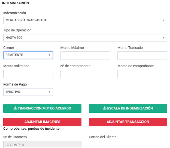This screenshot has width=170, height=148.
Task: Click download icon on Escala de Indemnización
Action: pyautogui.click(x=105, y=108)
